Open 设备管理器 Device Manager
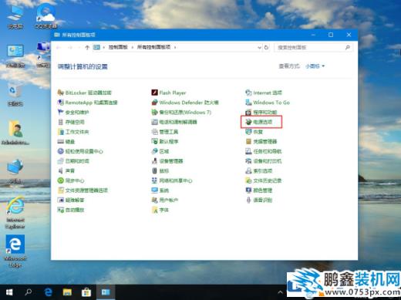The width and height of the screenshot is (401, 300). point(167,161)
